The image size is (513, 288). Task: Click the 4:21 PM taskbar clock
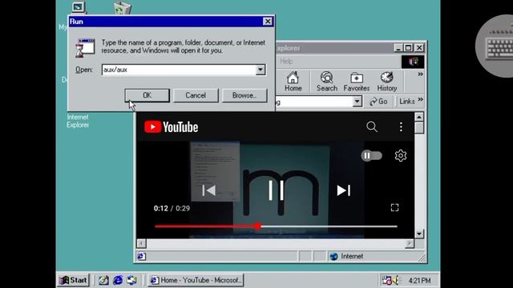(x=419, y=281)
